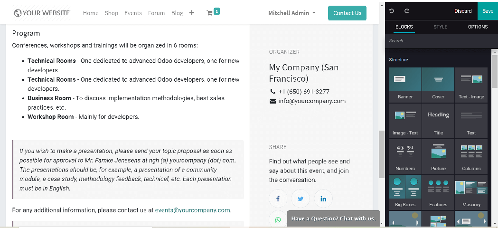Share event via LinkedIn icon

(x=323, y=199)
